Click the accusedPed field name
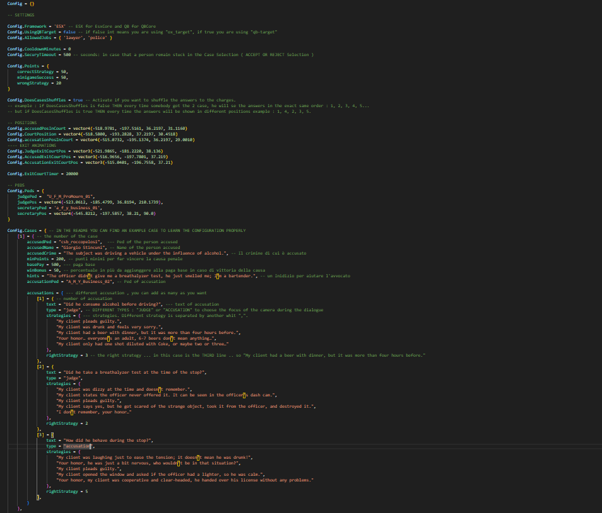 pyautogui.click(x=39, y=242)
